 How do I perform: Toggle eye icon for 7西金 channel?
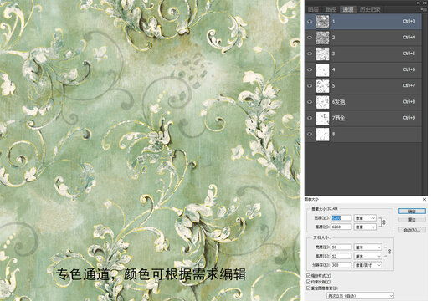pos(310,118)
